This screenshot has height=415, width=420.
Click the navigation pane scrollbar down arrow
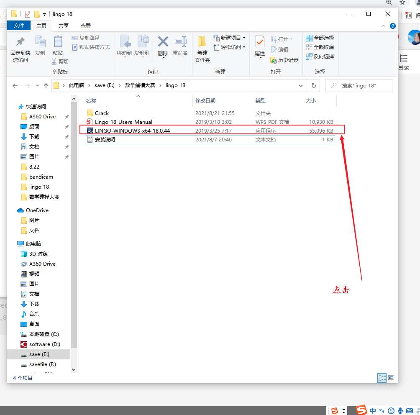pyautogui.click(x=74, y=370)
